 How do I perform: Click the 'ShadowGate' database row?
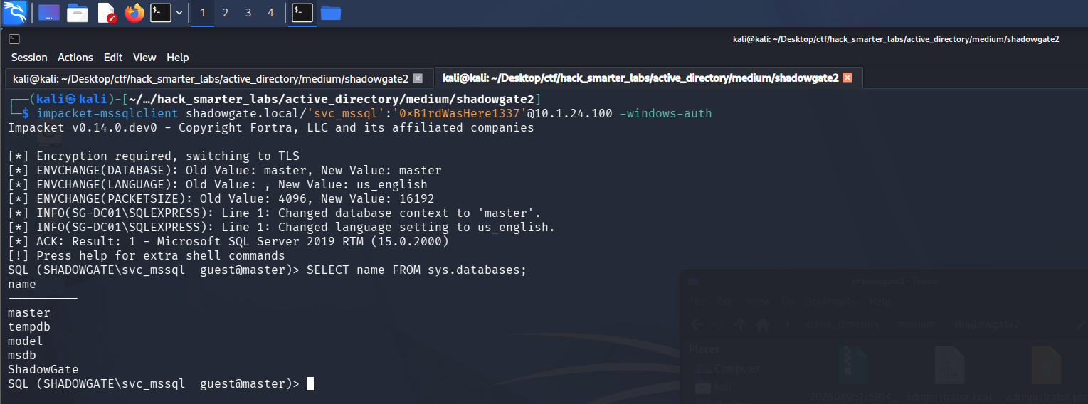tap(43, 370)
